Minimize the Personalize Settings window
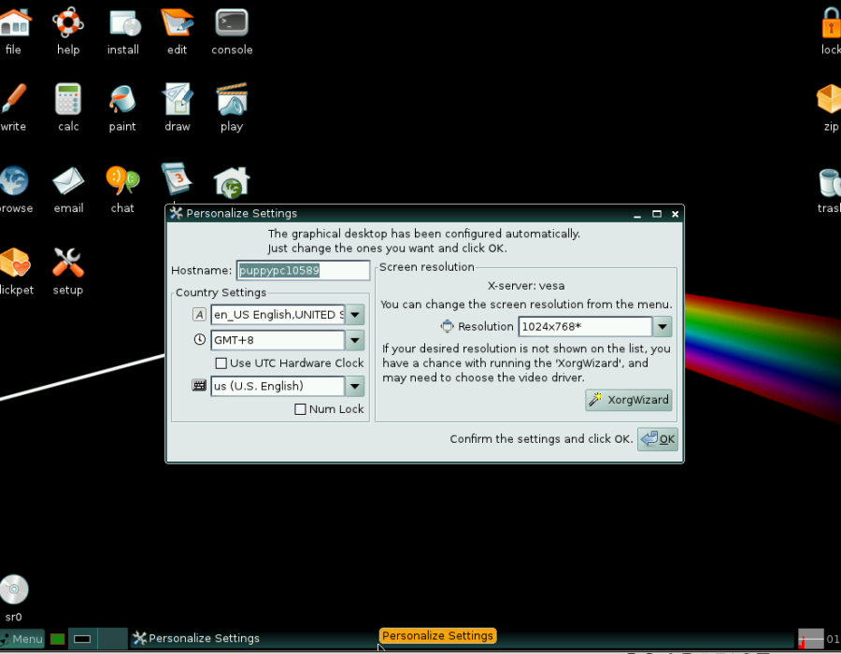 pyautogui.click(x=637, y=215)
